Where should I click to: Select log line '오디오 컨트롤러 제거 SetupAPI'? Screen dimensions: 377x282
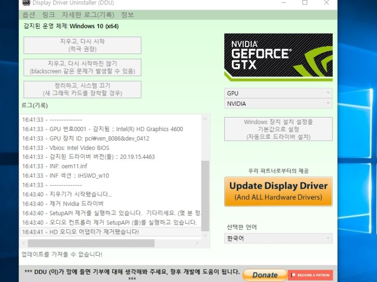[110, 222]
